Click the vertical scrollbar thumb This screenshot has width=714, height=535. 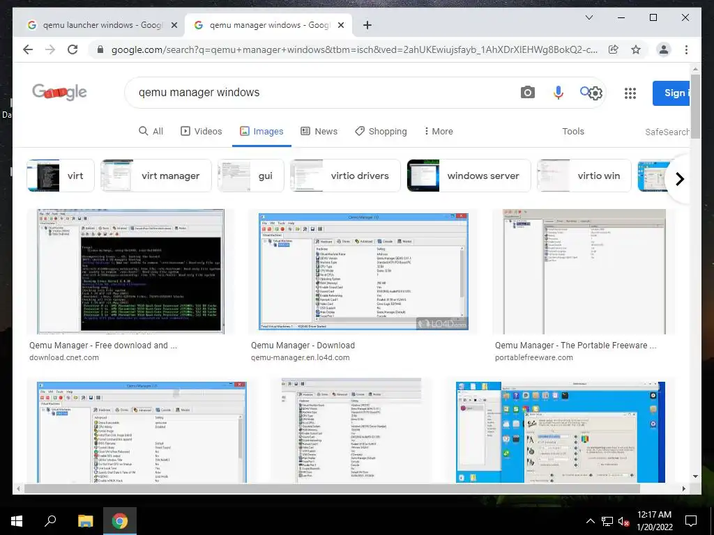[695, 106]
